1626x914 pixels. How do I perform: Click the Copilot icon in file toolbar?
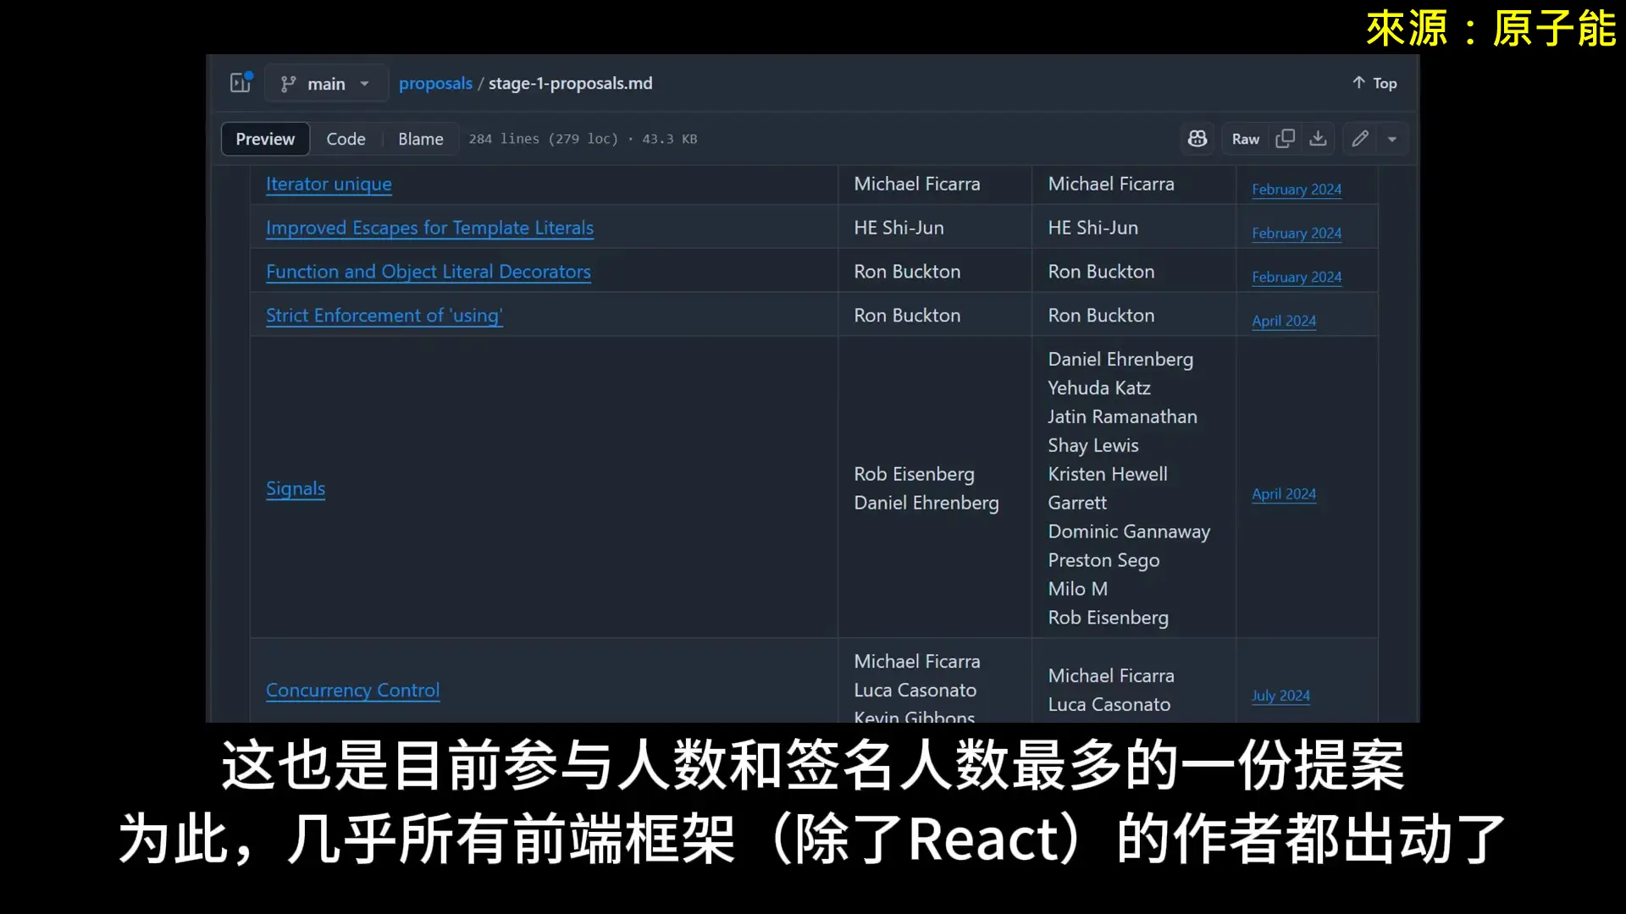point(1197,139)
